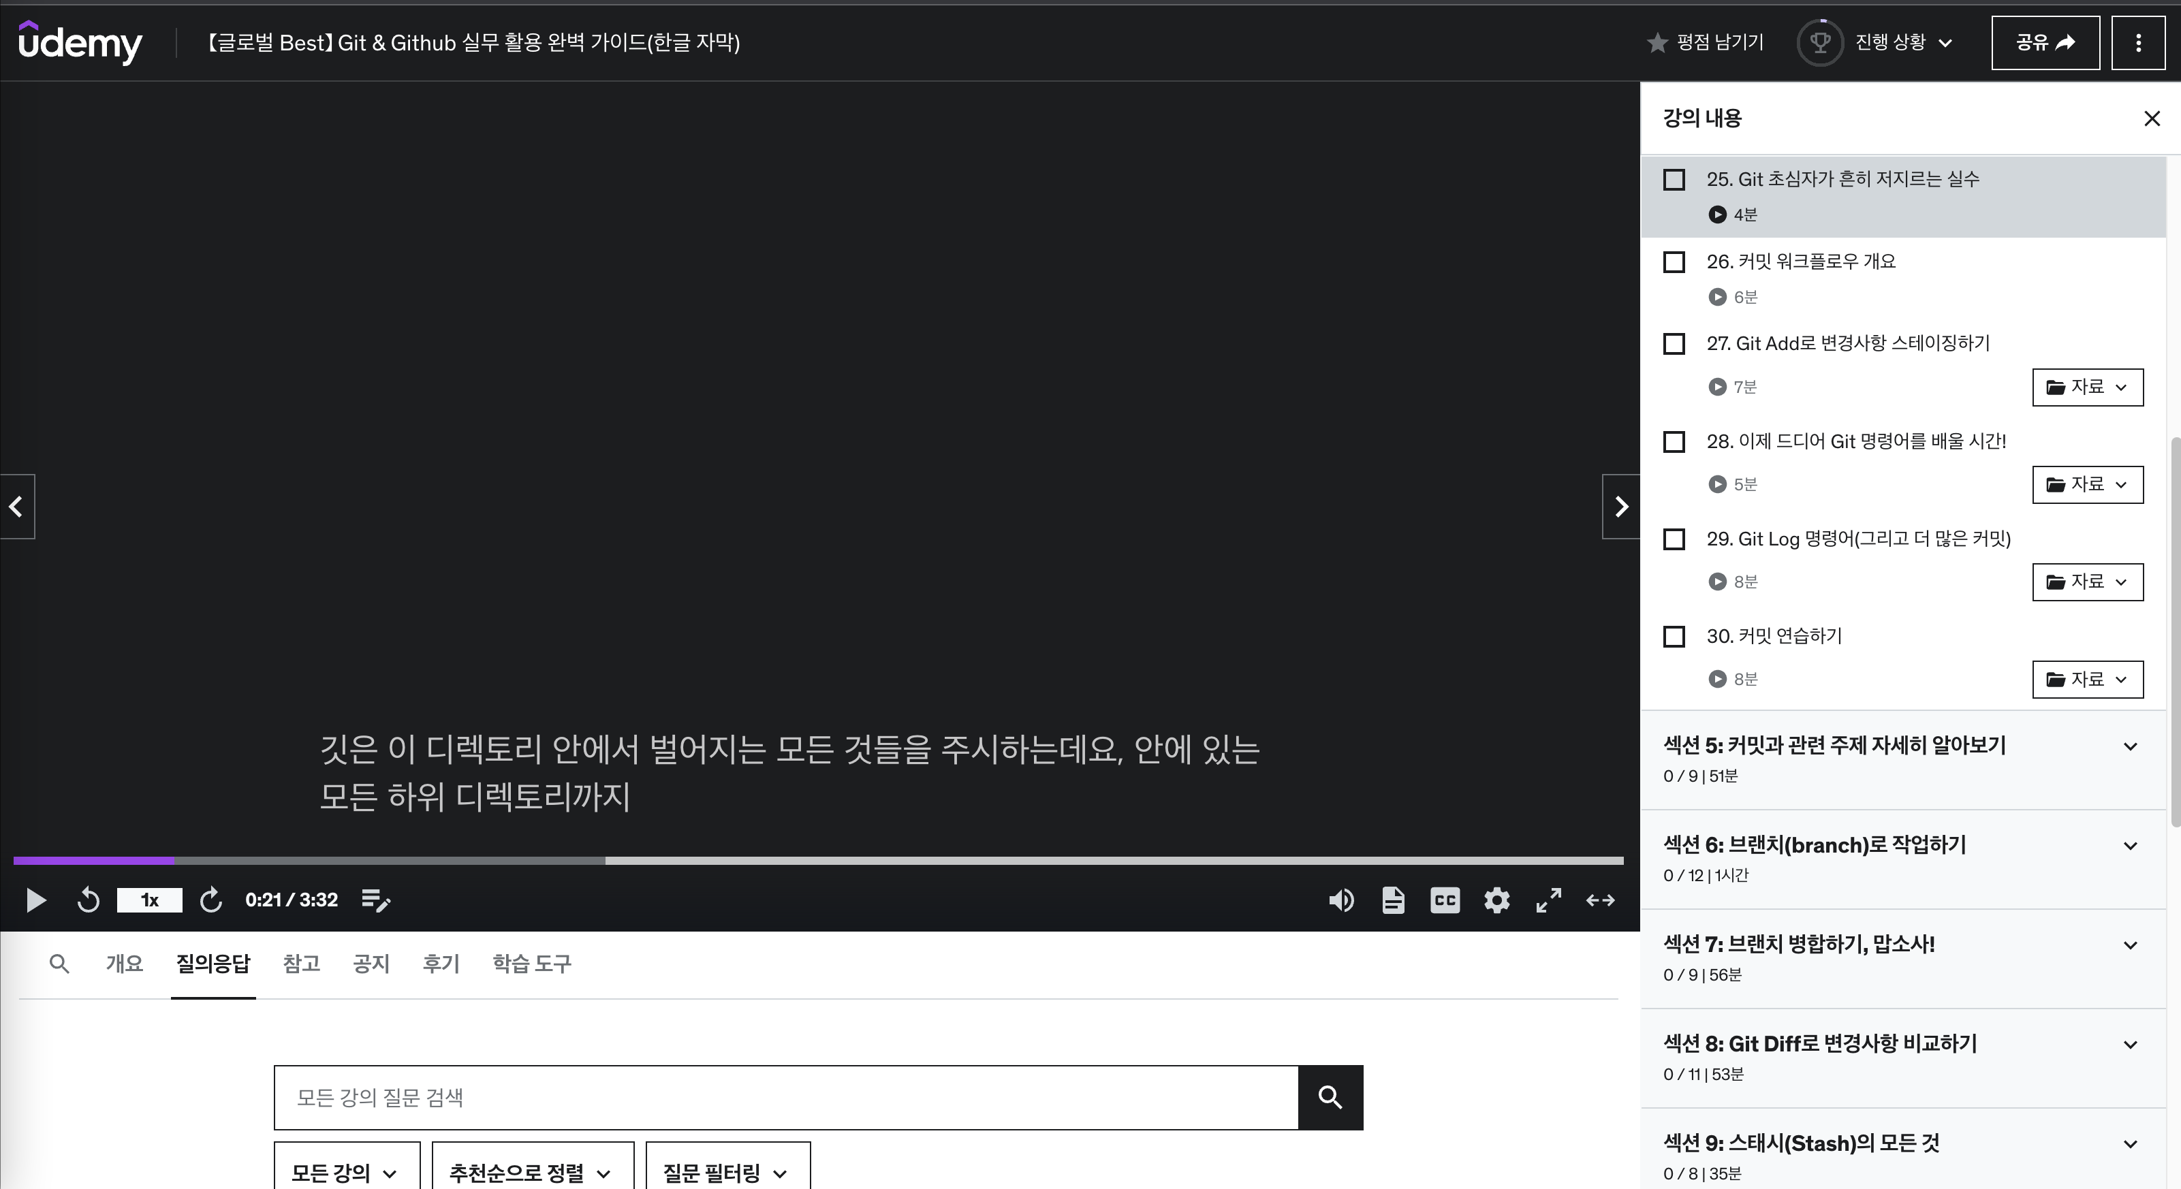Open the transcript panel icon
Image resolution: width=2181 pixels, height=1189 pixels.
(x=1393, y=900)
